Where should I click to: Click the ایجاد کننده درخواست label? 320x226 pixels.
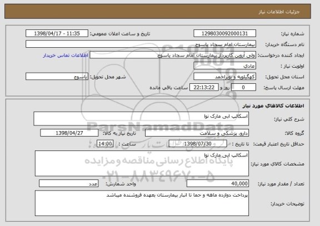pos(281,56)
